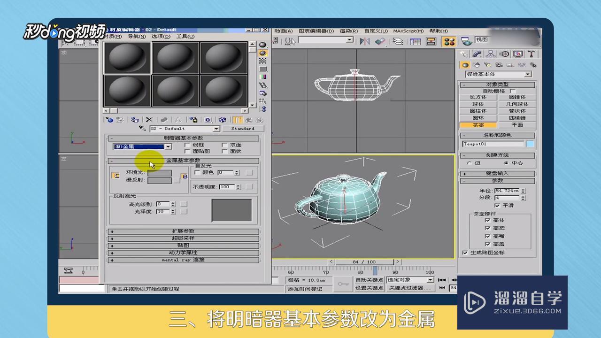Enable the 线框 checkbox
Screen dimensions: 601x338
coord(187,145)
